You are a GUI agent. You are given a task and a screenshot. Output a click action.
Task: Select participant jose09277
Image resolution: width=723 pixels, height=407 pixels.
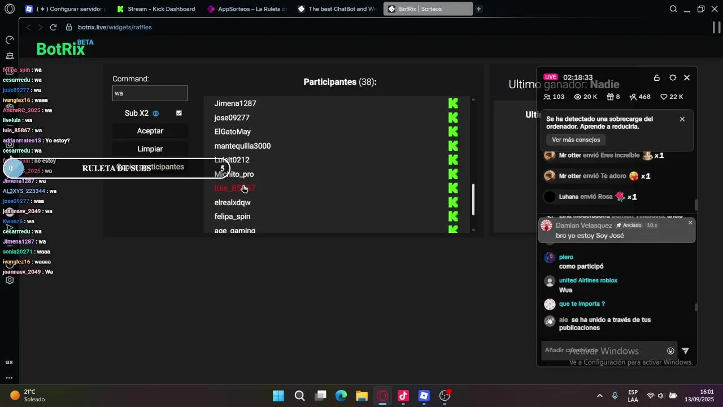pyautogui.click(x=232, y=118)
